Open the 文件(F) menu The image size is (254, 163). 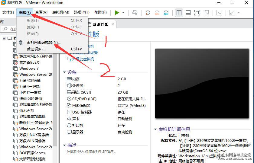8,12
